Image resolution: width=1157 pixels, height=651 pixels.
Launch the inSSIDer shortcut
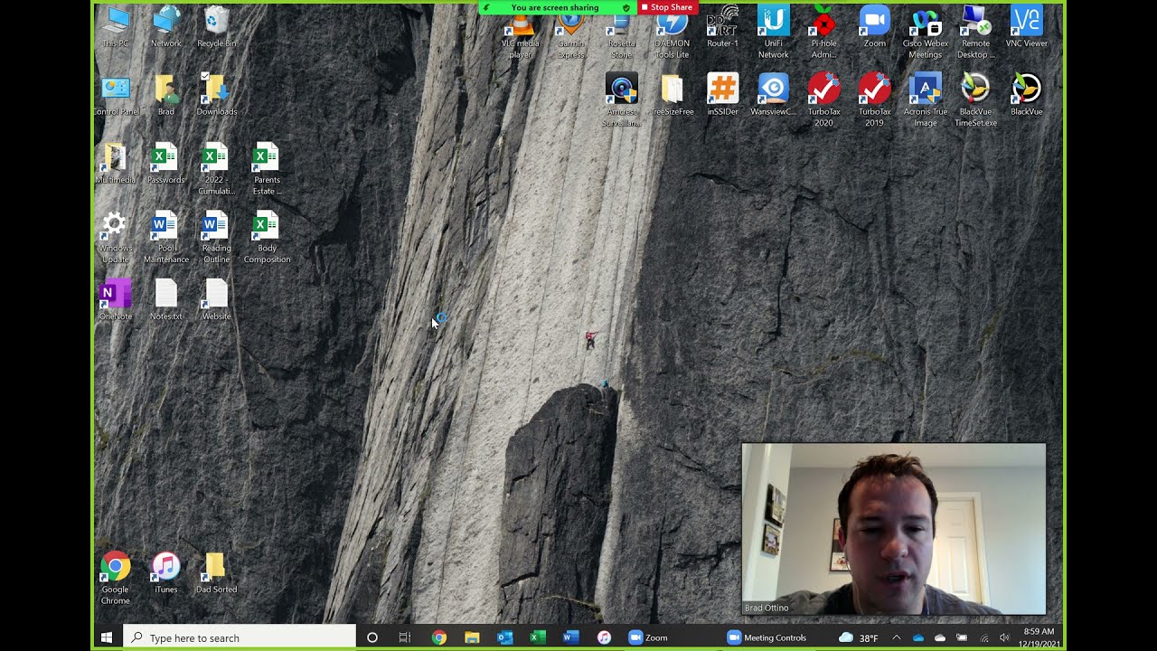click(x=722, y=95)
